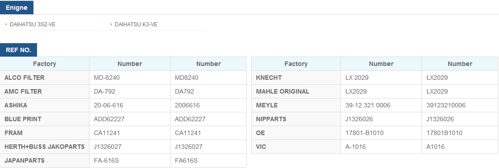This screenshot has width=499, height=168.
Task: Click the left table Factory header
Action: click(45, 64)
